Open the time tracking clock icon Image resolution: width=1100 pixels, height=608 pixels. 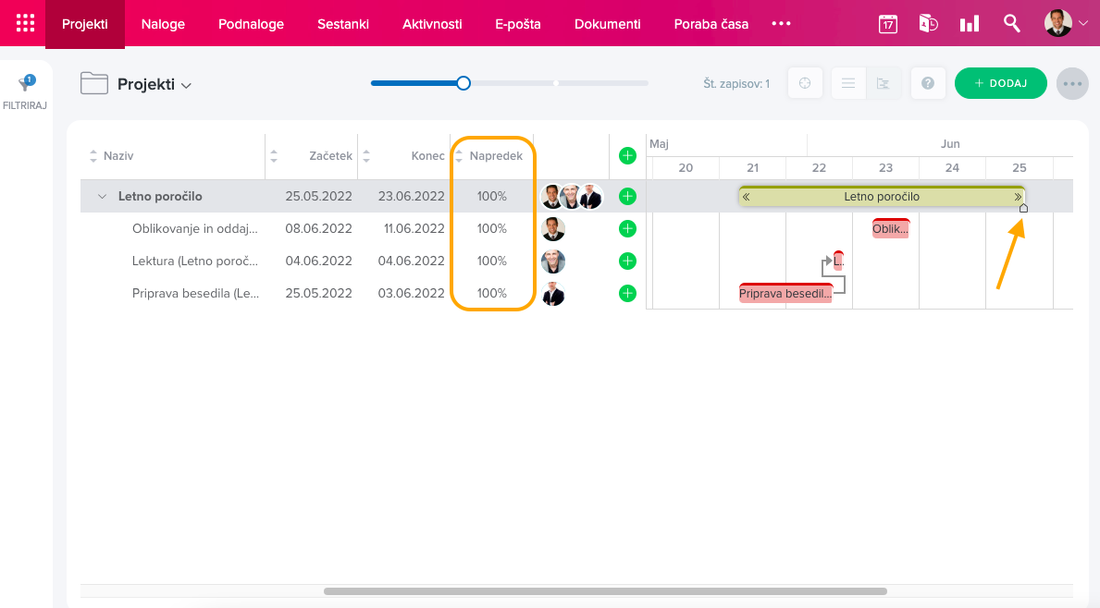(928, 24)
